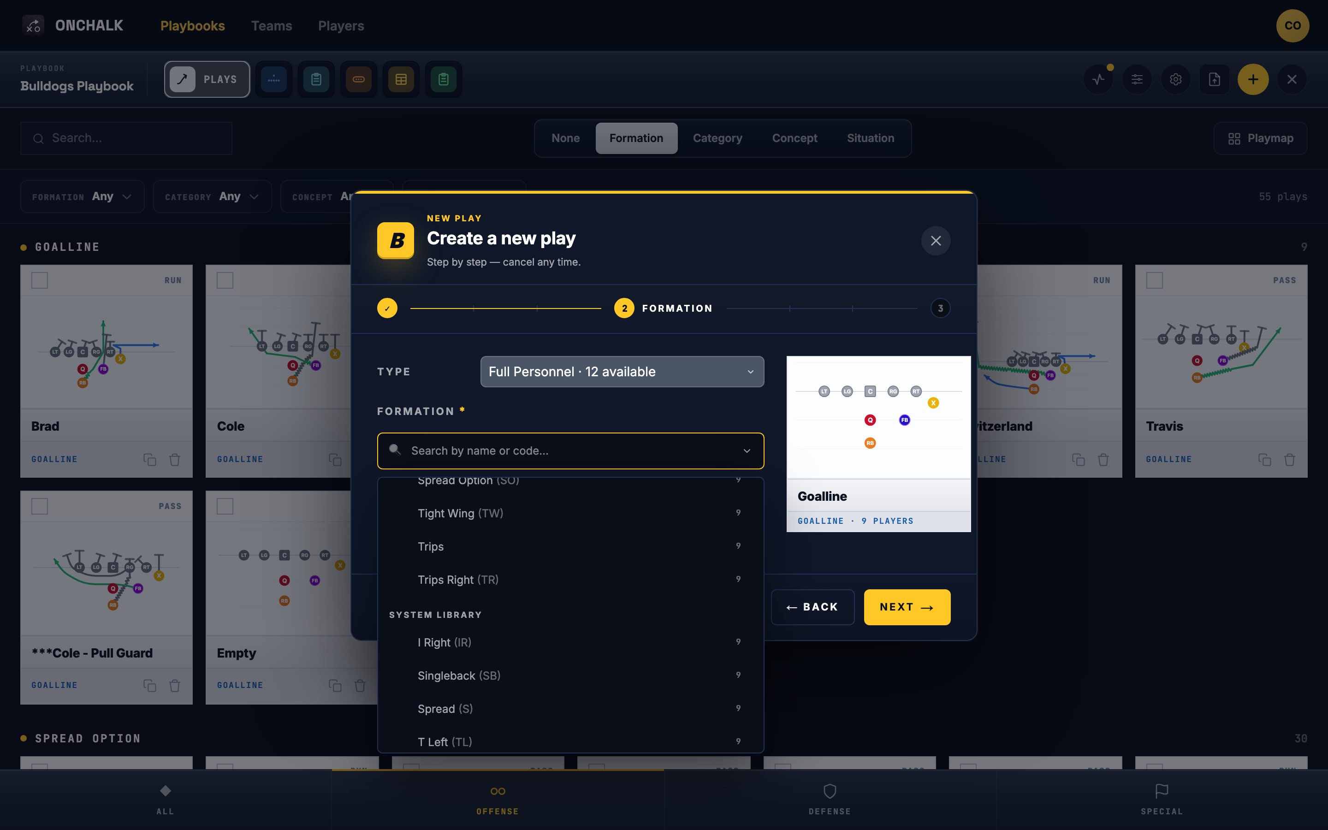
Task: Duplicate the Empty play
Action: (x=335, y=686)
